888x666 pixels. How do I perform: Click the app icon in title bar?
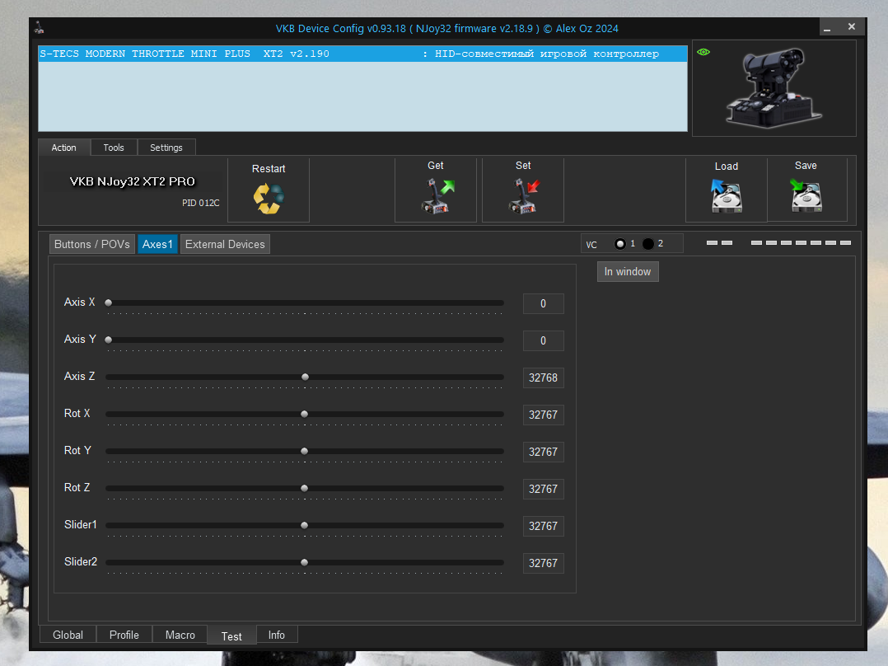39,27
